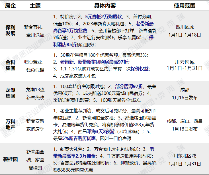Click text 限时一口价房源
This screenshot has height=175, width=209.
click(x=116, y=139)
